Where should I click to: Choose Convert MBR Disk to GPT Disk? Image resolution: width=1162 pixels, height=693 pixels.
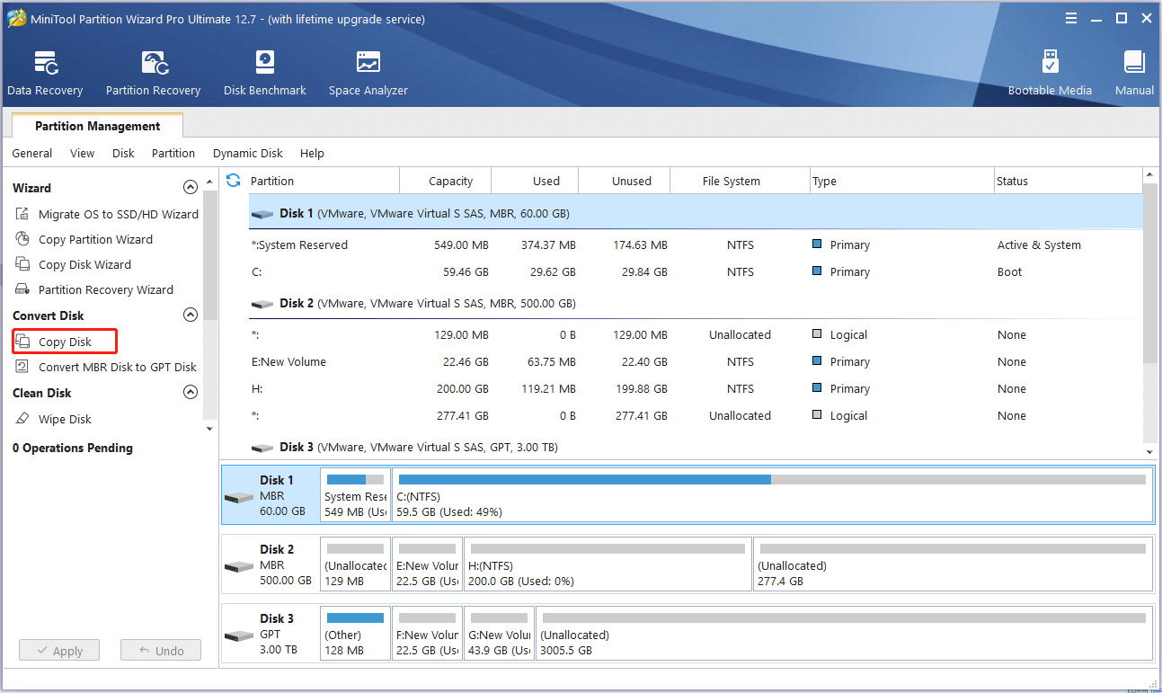tap(118, 367)
